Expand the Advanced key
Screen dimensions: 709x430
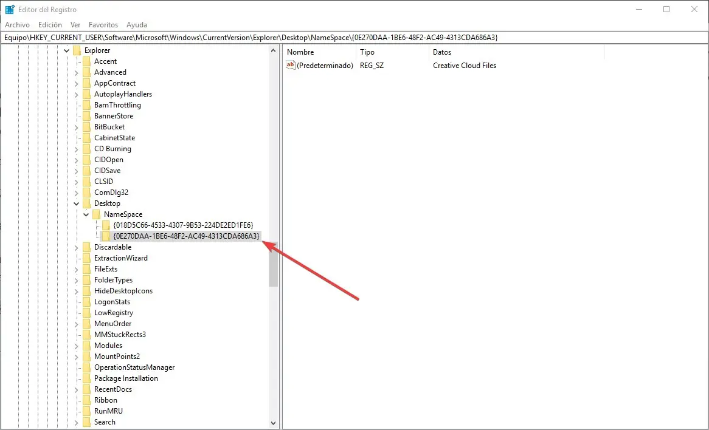77,72
